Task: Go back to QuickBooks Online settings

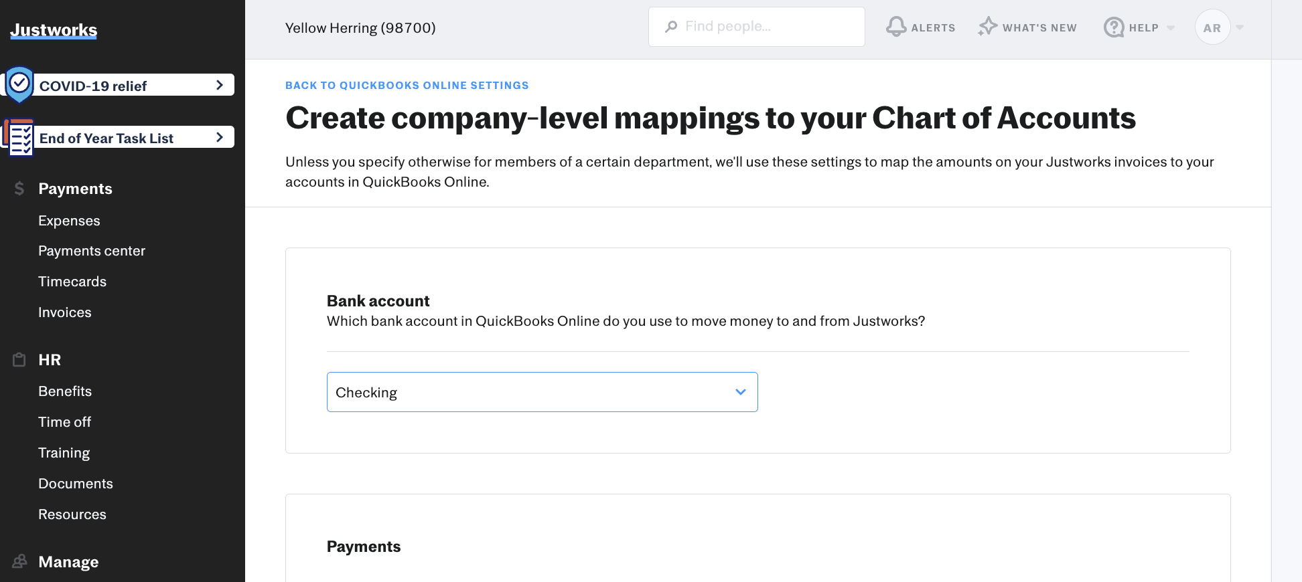Action: (x=407, y=86)
